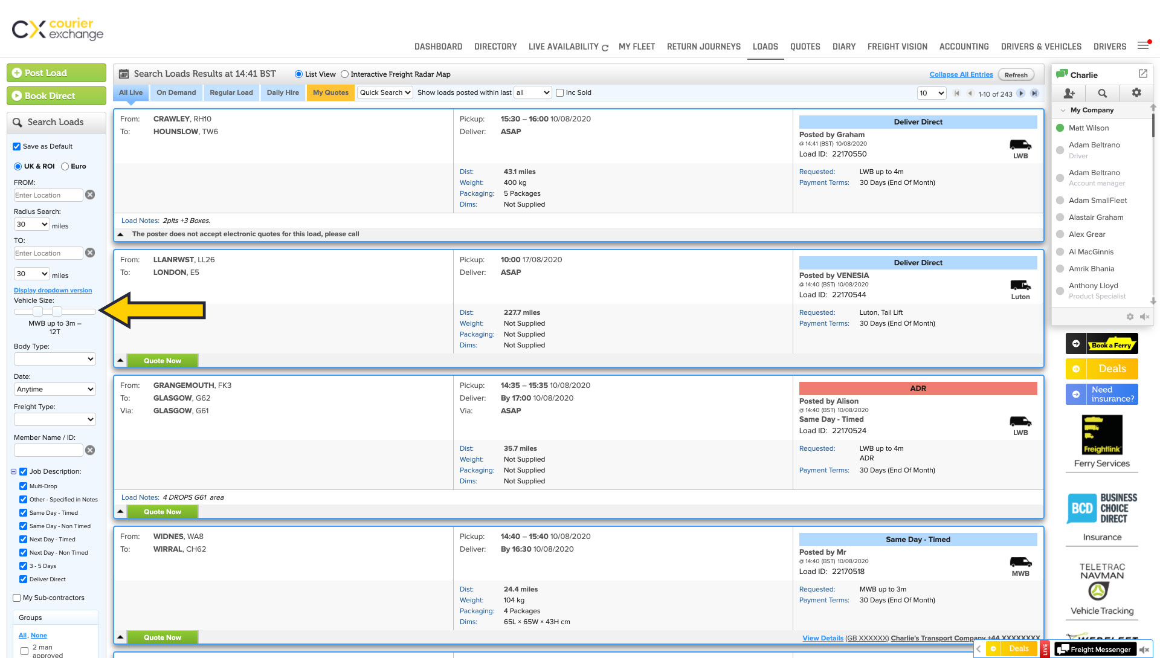
Task: Open chat settings gear icon
Action: coord(1136,92)
